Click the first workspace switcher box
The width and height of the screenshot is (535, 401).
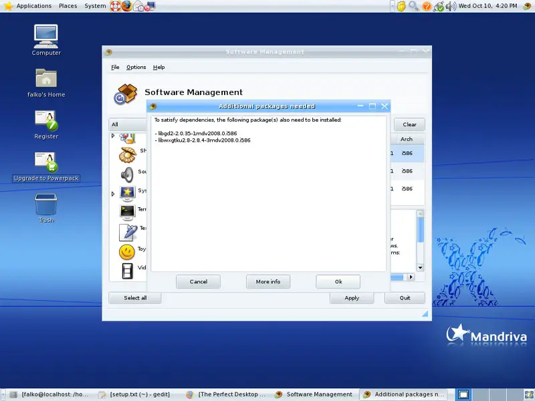point(463,395)
